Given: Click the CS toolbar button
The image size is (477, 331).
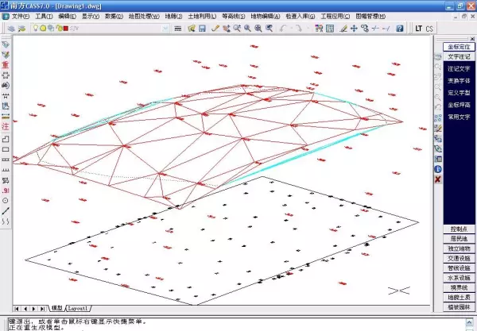Looking at the screenshot, I should pos(429,29).
